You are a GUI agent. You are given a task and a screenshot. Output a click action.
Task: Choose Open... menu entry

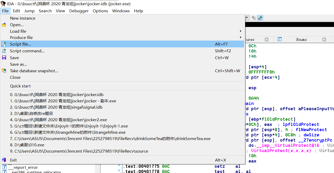pyautogui.click(x=122, y=25)
